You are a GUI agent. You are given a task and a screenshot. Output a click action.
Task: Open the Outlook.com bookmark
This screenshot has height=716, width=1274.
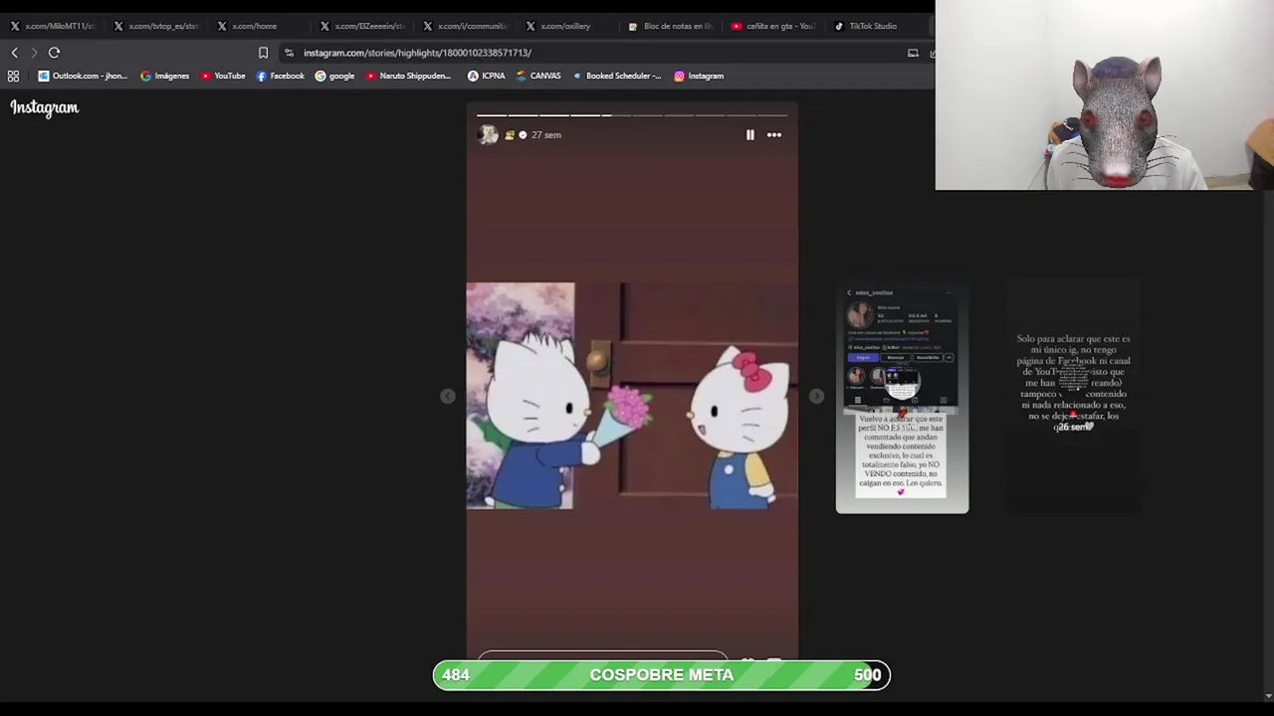84,76
